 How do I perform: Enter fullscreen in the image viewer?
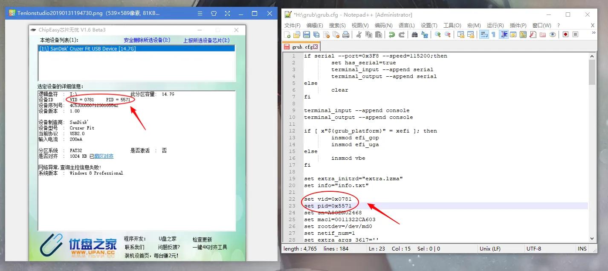pos(228,13)
